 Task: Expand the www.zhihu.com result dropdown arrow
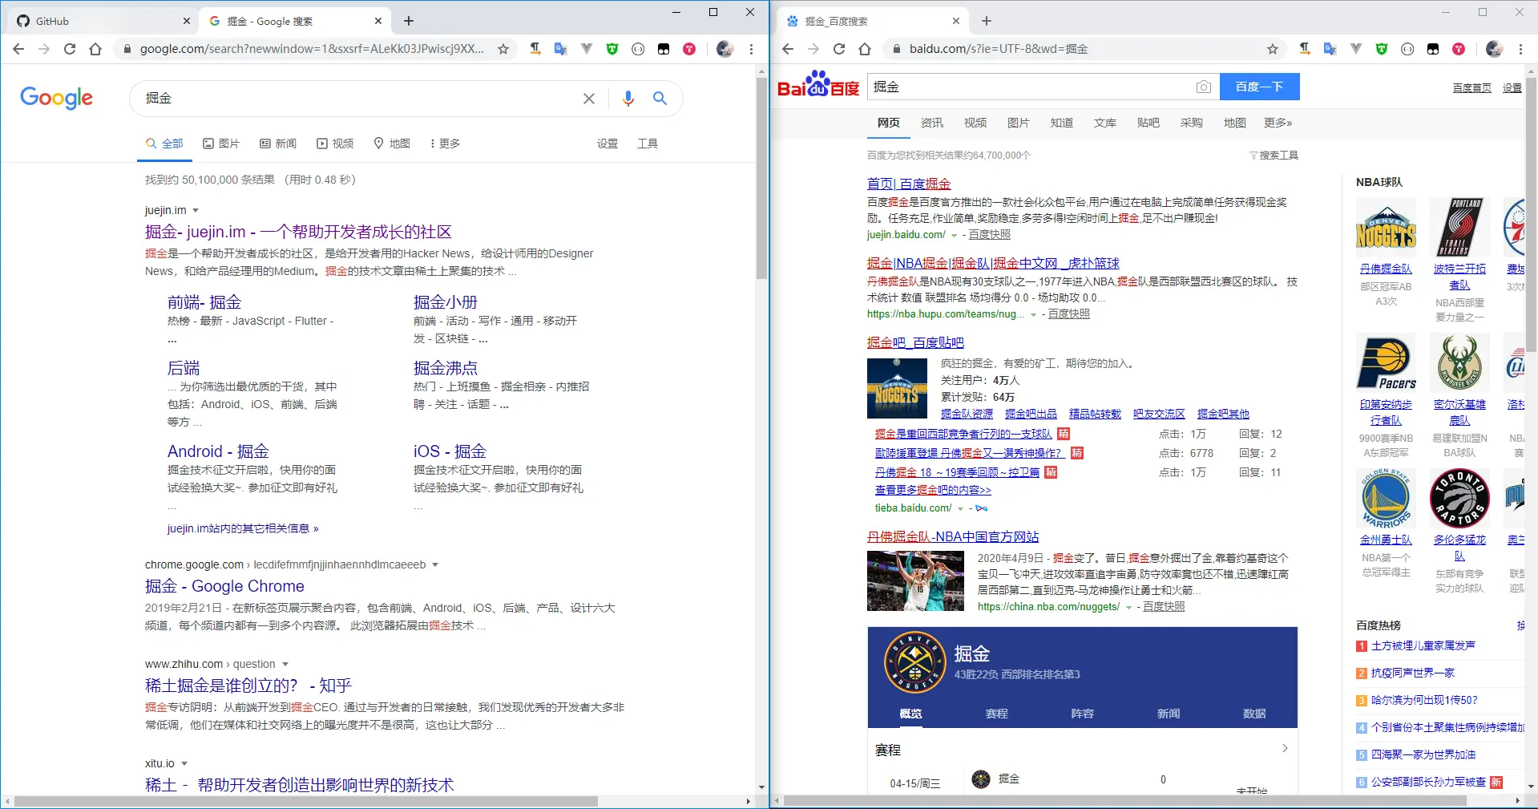285,665
